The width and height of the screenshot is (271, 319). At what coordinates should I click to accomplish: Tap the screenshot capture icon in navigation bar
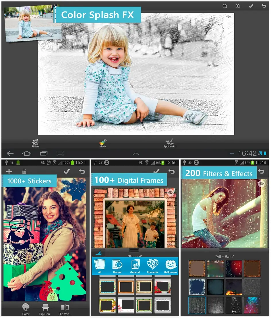coord(60,153)
